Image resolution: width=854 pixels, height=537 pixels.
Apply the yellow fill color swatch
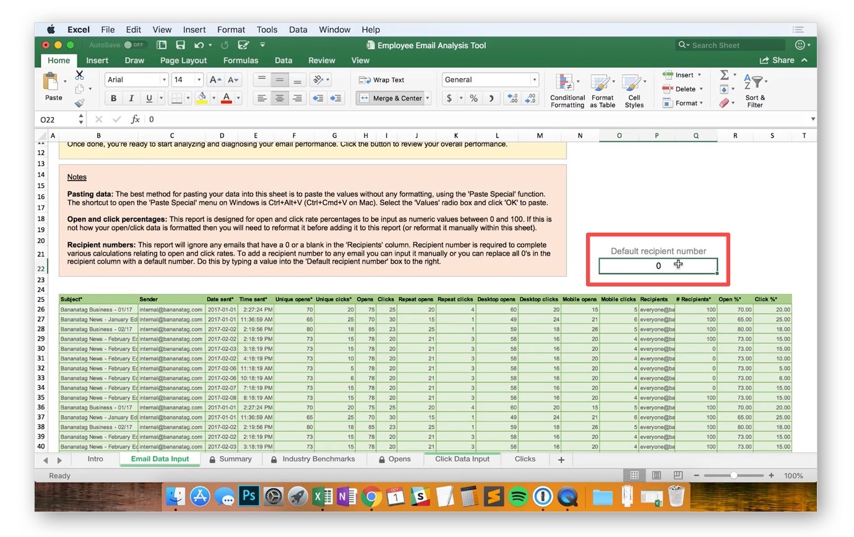click(x=201, y=98)
